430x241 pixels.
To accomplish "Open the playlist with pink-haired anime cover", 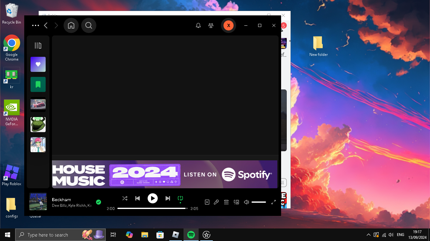I will tap(38, 145).
